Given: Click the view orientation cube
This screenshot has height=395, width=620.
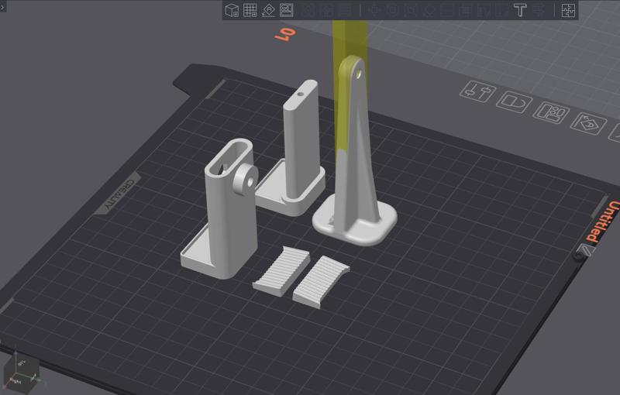Looking at the screenshot, I should (21, 373).
